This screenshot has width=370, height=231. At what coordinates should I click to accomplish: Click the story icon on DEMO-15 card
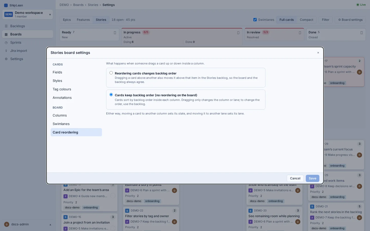pyautogui.click(x=66, y=217)
